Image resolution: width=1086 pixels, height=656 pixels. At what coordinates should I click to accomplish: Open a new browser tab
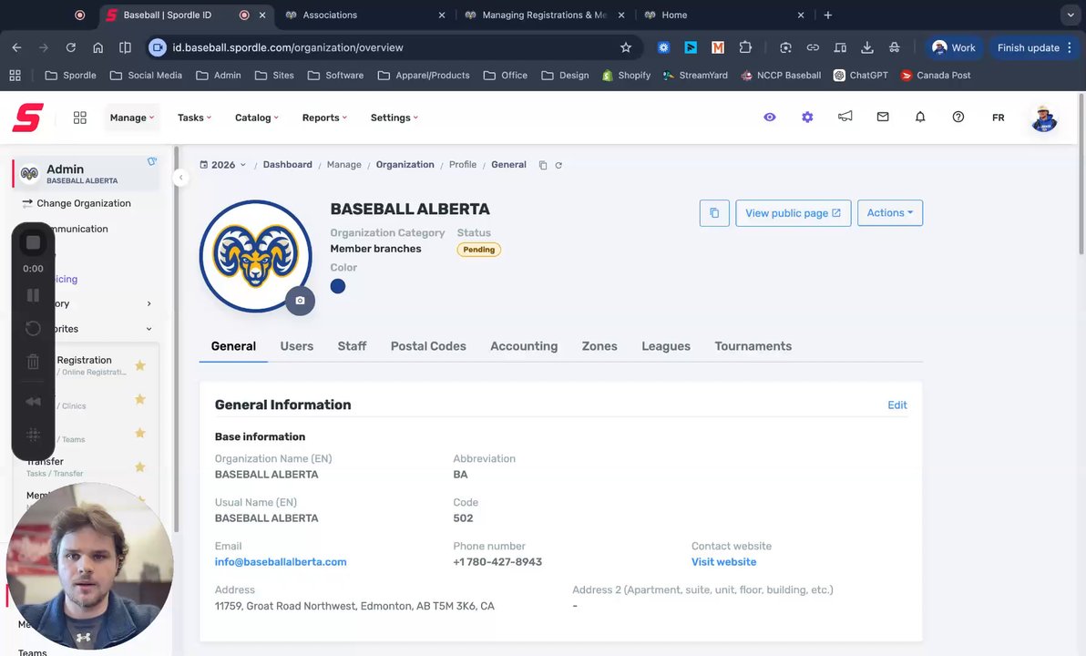827,15
